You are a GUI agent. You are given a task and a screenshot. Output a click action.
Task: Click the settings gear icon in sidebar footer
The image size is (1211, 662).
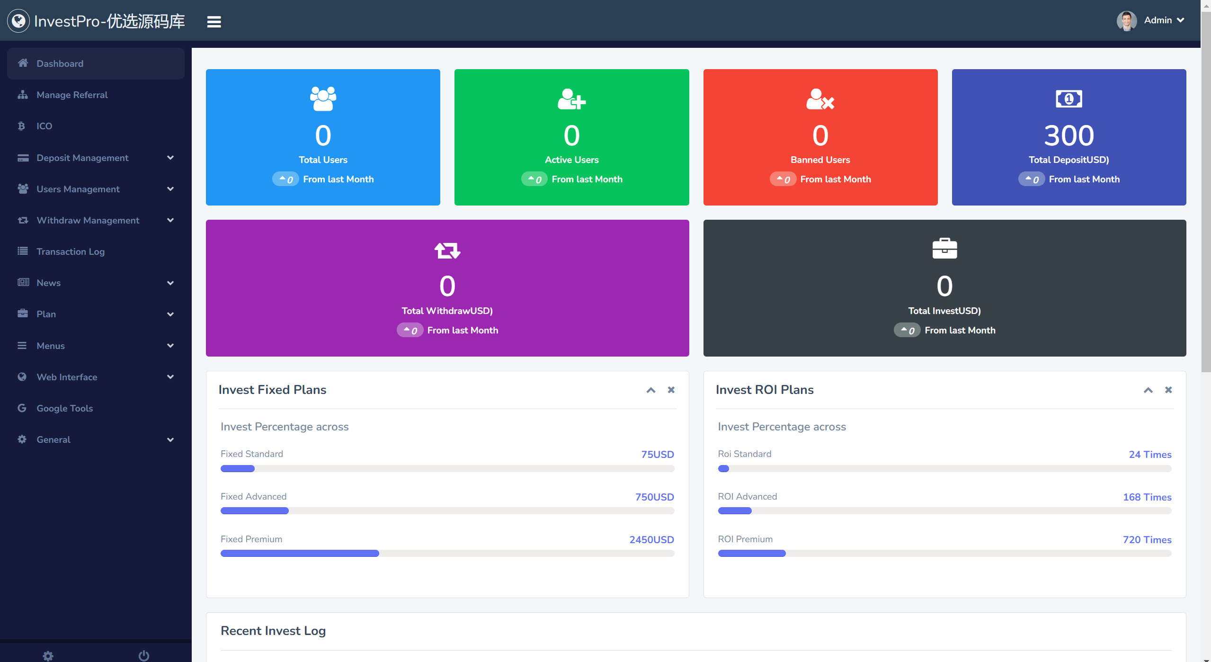[x=48, y=655]
